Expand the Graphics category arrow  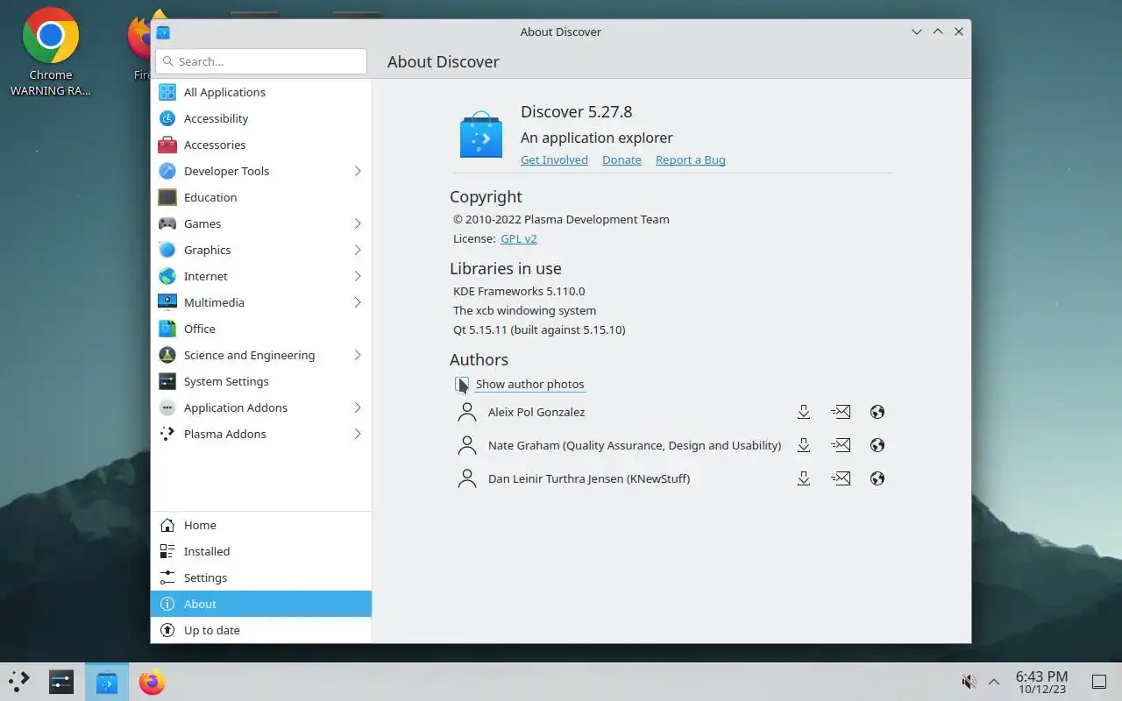click(x=358, y=250)
